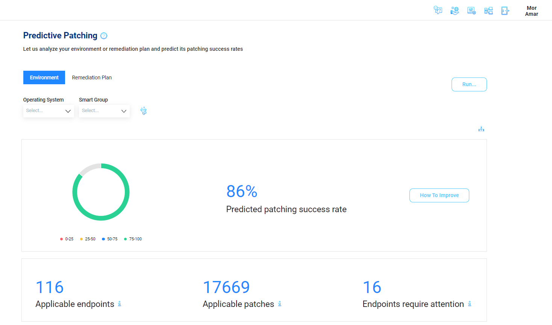
Task: Open the Predictive Patching help bubble icon
Action: pos(104,35)
